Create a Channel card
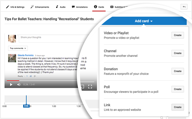 coord(177,53)
